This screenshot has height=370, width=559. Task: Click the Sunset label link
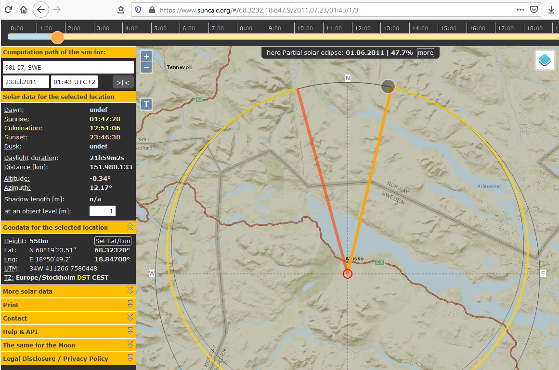pos(16,137)
